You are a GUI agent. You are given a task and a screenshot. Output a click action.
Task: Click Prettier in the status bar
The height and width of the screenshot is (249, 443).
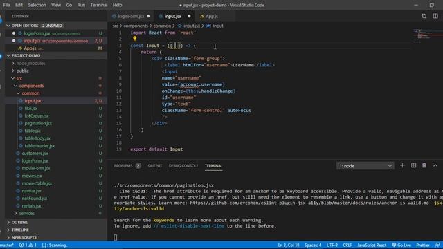click(423, 245)
